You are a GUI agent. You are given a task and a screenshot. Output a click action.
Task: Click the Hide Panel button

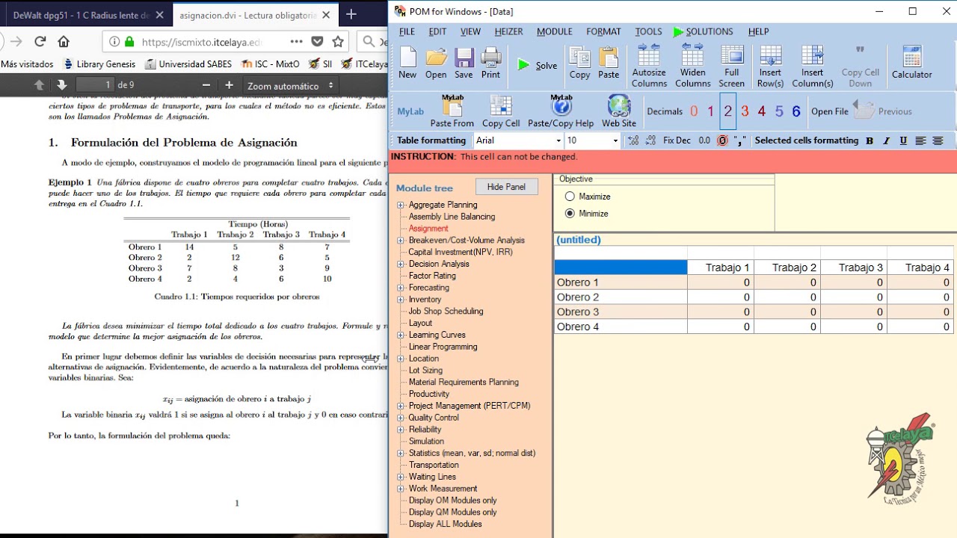click(506, 187)
